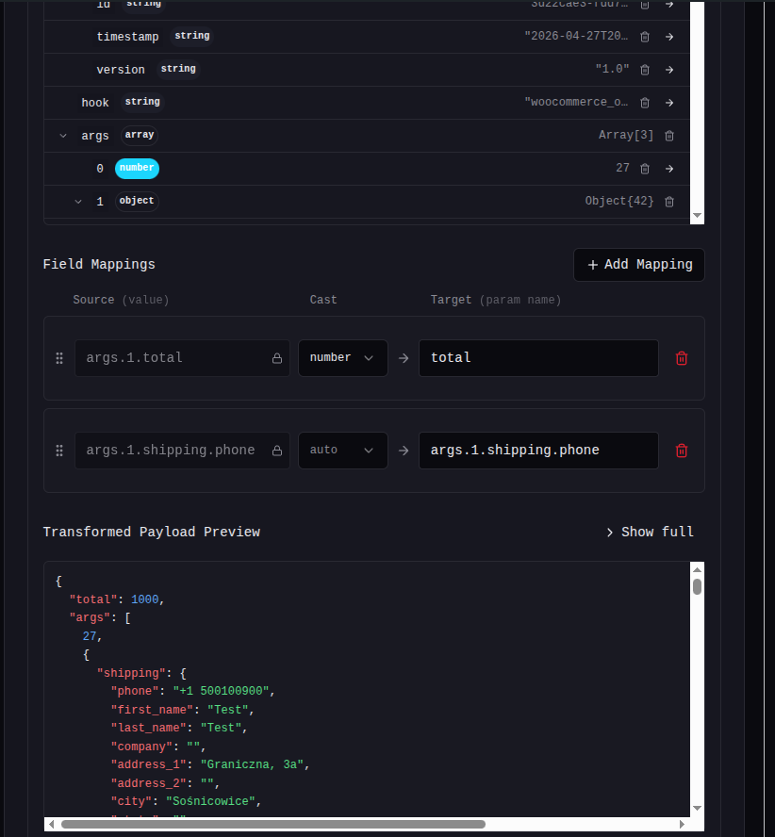
Task: Click the "phone" value +1 500100900
Action: pyautogui.click(x=223, y=691)
